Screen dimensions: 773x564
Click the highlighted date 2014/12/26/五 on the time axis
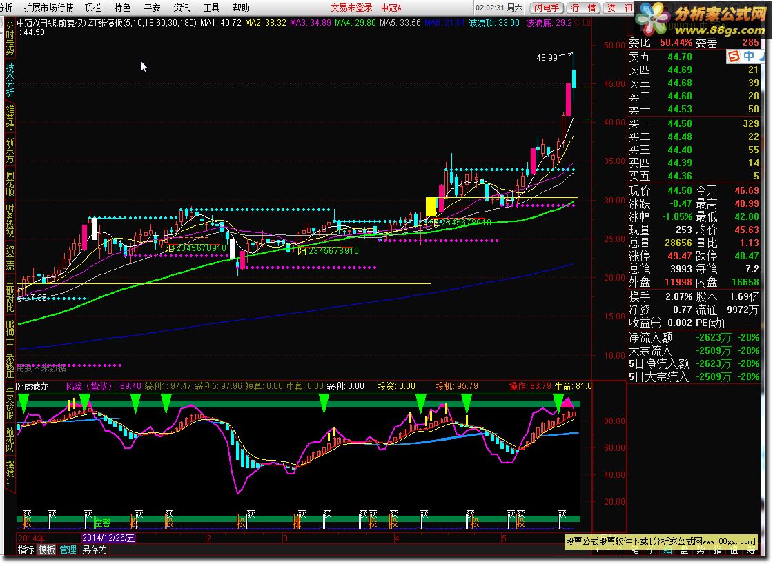pos(108,538)
